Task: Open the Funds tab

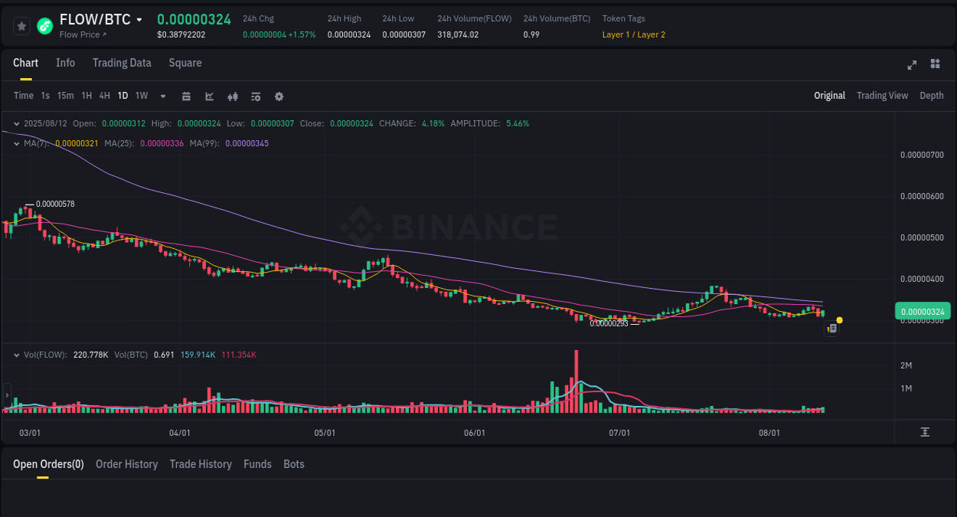Action: click(257, 464)
